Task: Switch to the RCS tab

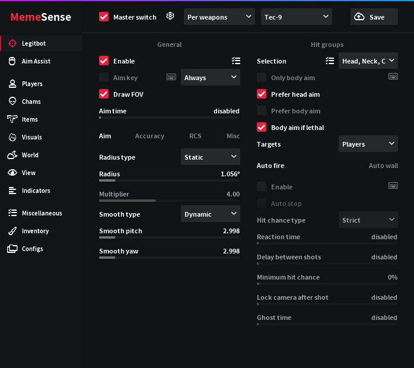Action: (x=195, y=136)
